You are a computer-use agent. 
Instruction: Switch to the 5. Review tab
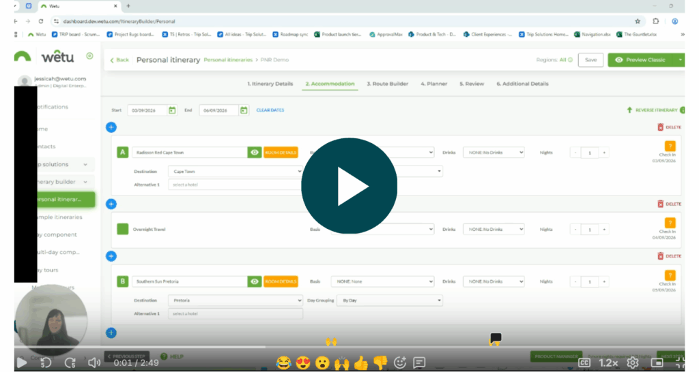click(472, 84)
